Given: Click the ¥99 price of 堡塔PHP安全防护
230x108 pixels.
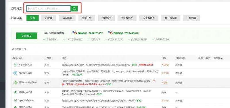Looking at the screenshot, I should tap(164, 83).
